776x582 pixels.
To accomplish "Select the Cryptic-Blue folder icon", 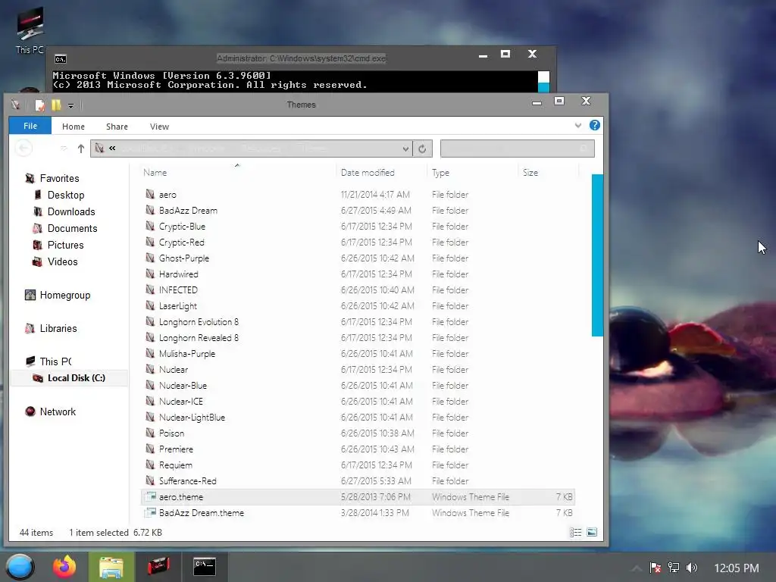I will pyautogui.click(x=151, y=226).
